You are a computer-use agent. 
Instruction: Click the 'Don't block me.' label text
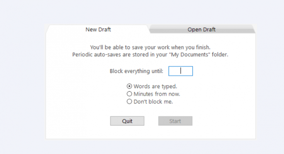pos(153,102)
